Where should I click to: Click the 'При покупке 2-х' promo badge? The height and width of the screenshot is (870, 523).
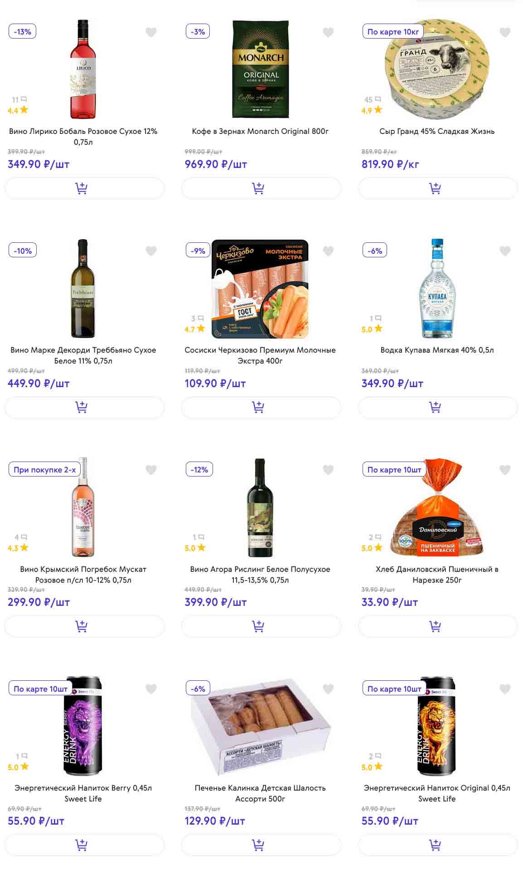(44, 470)
